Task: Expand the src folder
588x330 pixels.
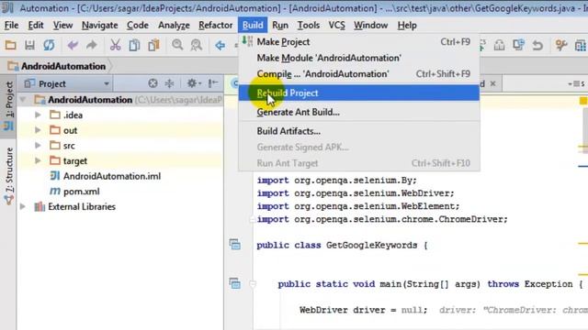Action: click(38, 145)
